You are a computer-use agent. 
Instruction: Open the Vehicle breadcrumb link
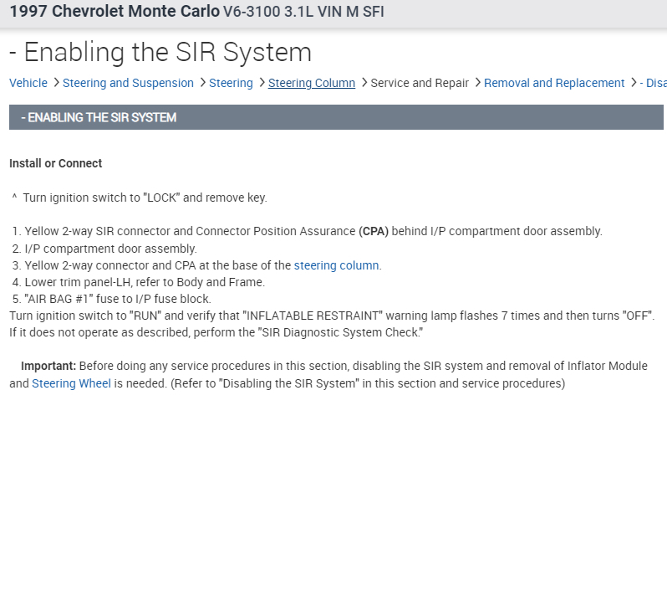coord(28,83)
